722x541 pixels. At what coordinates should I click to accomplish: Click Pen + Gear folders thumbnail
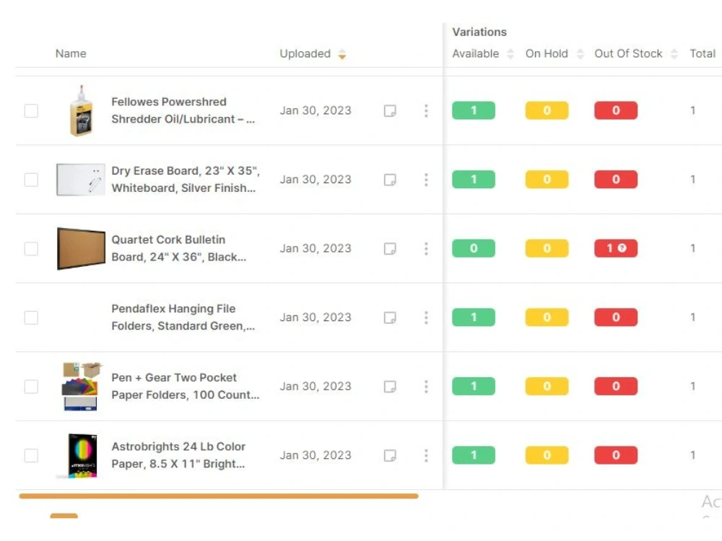(81, 387)
